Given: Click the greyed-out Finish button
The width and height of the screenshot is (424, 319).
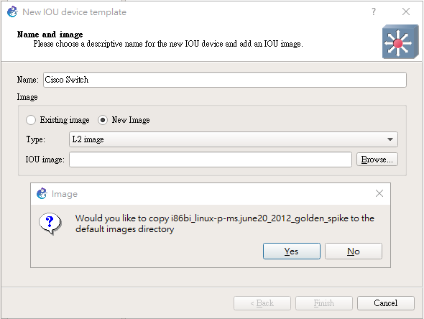Looking at the screenshot, I should (324, 303).
